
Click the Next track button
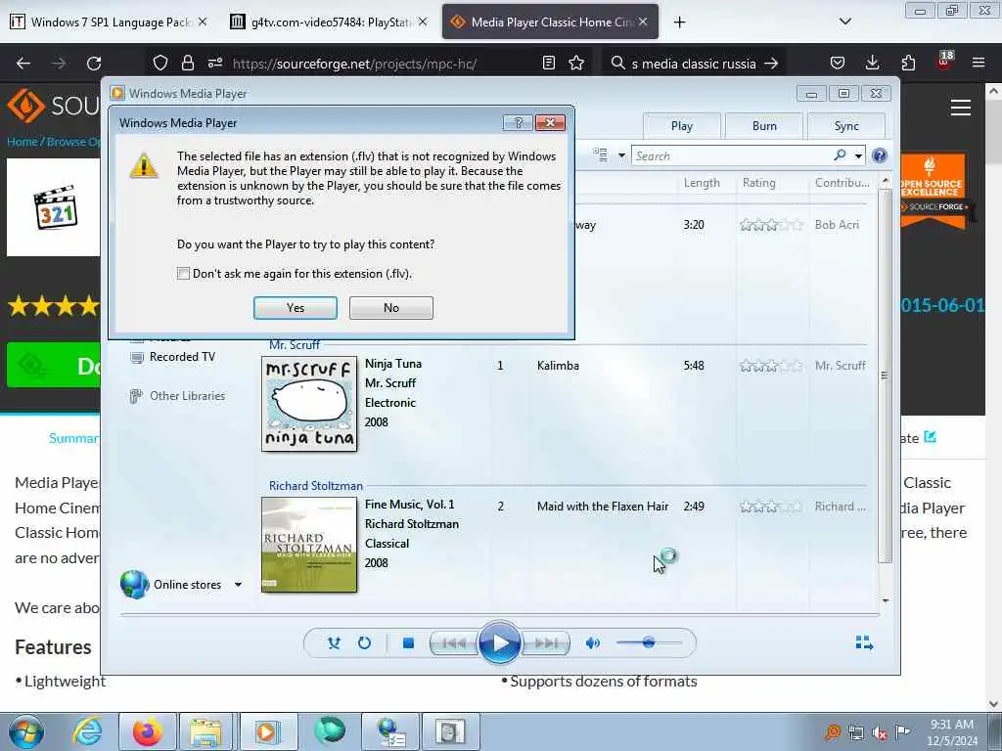coord(545,643)
